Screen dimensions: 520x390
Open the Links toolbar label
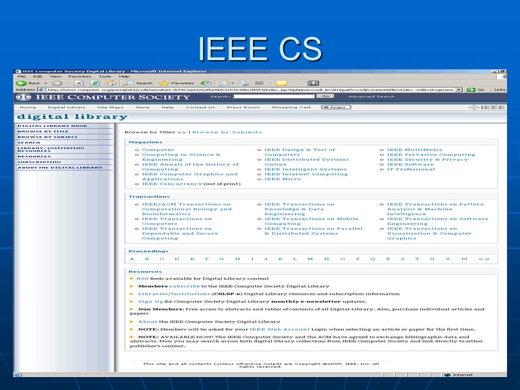click(x=499, y=90)
